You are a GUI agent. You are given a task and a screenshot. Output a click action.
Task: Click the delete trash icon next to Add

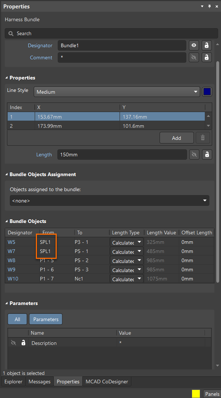click(x=203, y=138)
